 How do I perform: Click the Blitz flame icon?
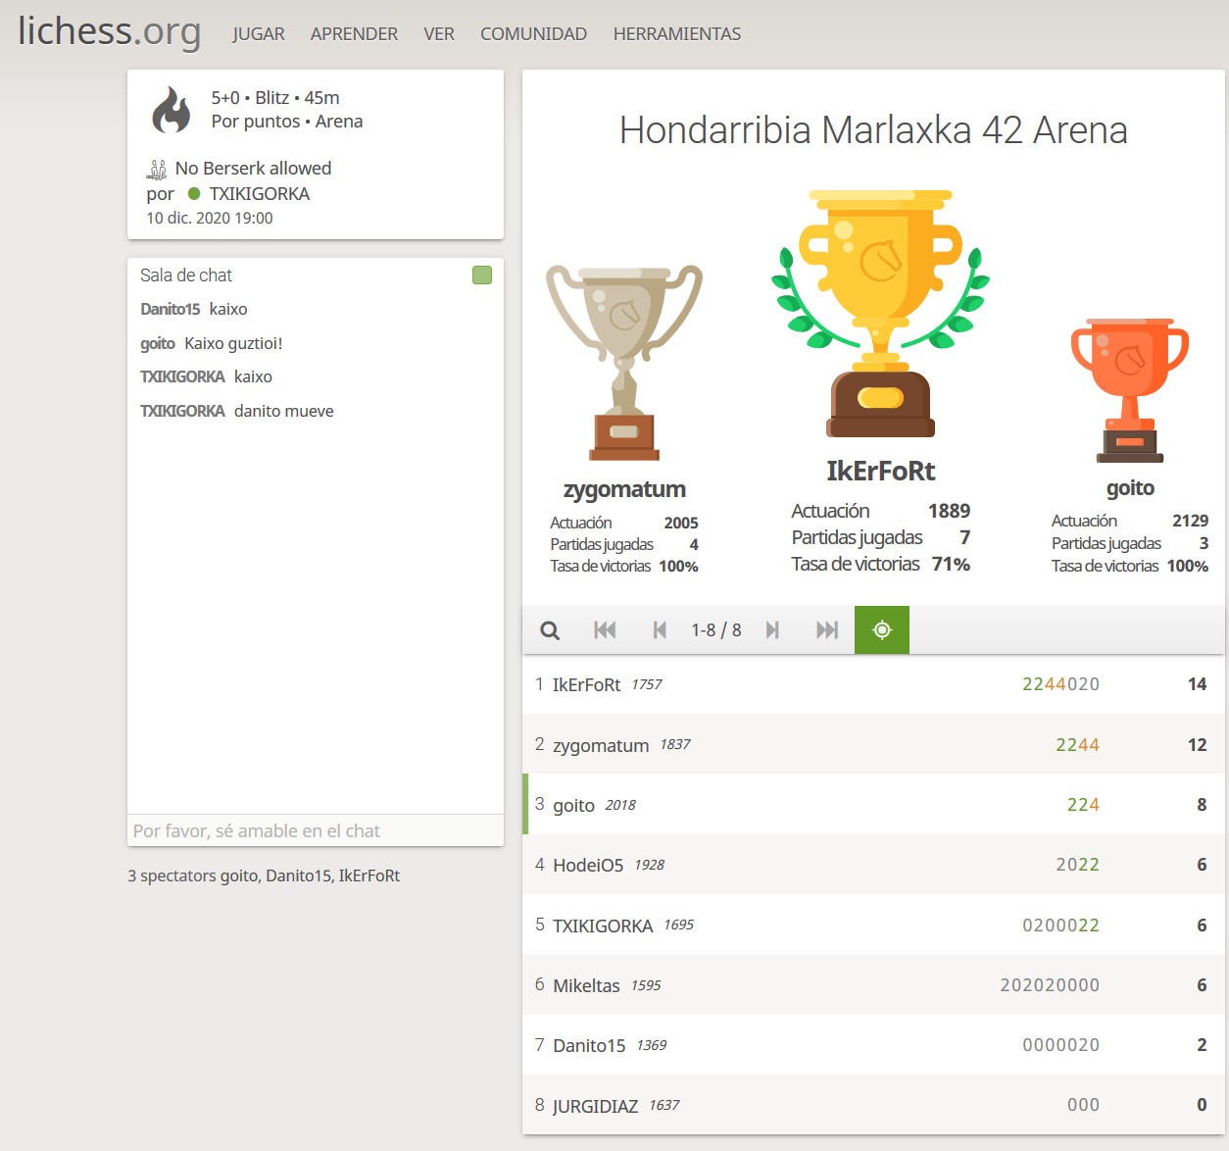coord(172,110)
